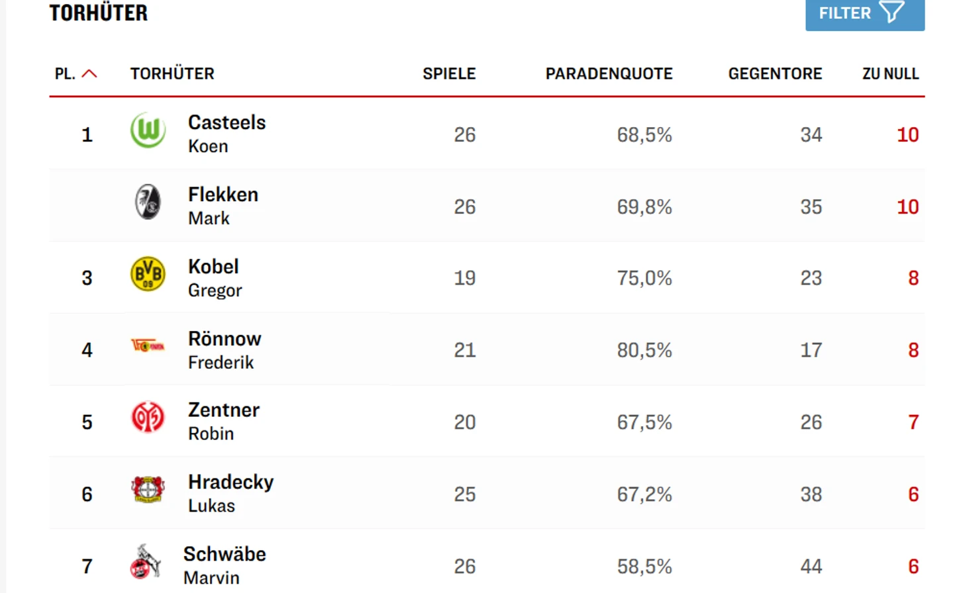This screenshot has height=593, width=967.
Task: Click the Borussia Dortmund BVB logo
Action: (148, 274)
